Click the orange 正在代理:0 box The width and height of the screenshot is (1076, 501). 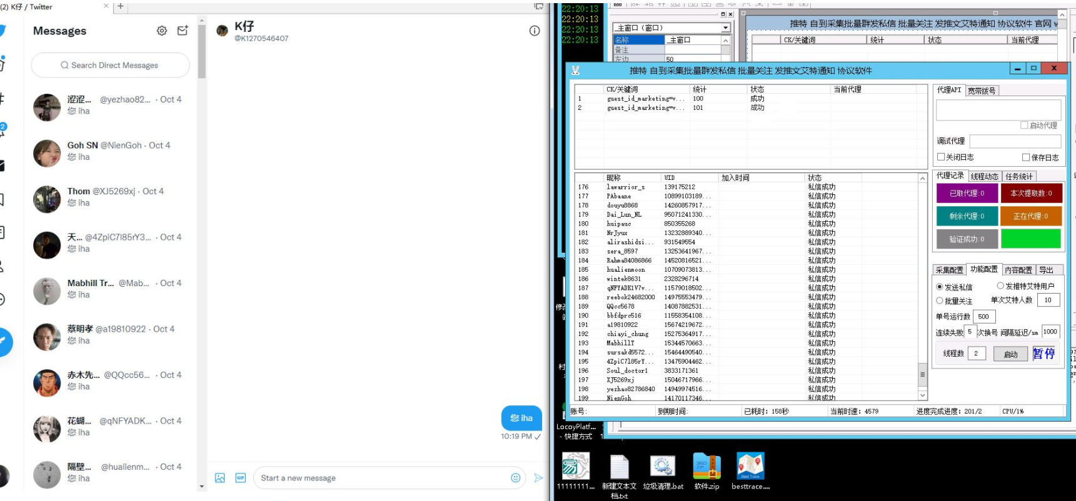[1031, 216]
